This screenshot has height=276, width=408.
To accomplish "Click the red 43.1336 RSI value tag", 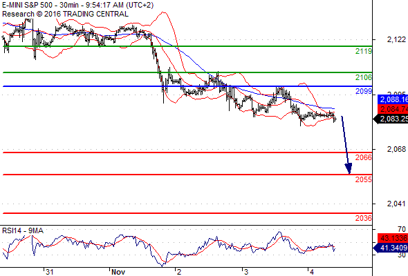I will 393,238.
